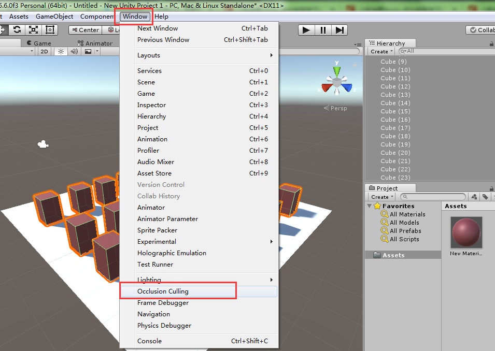Select All Prefabs favorite

tap(401, 231)
